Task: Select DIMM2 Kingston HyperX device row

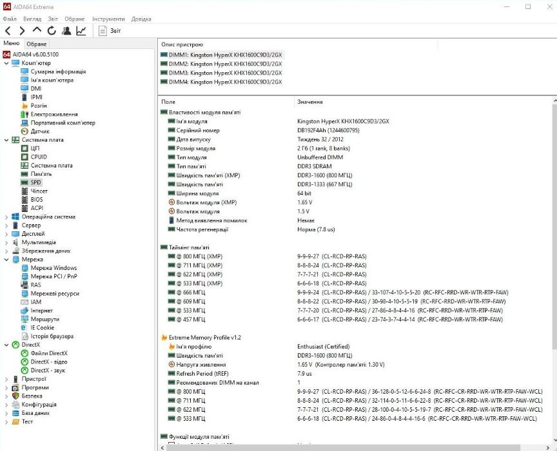Action: (222, 64)
